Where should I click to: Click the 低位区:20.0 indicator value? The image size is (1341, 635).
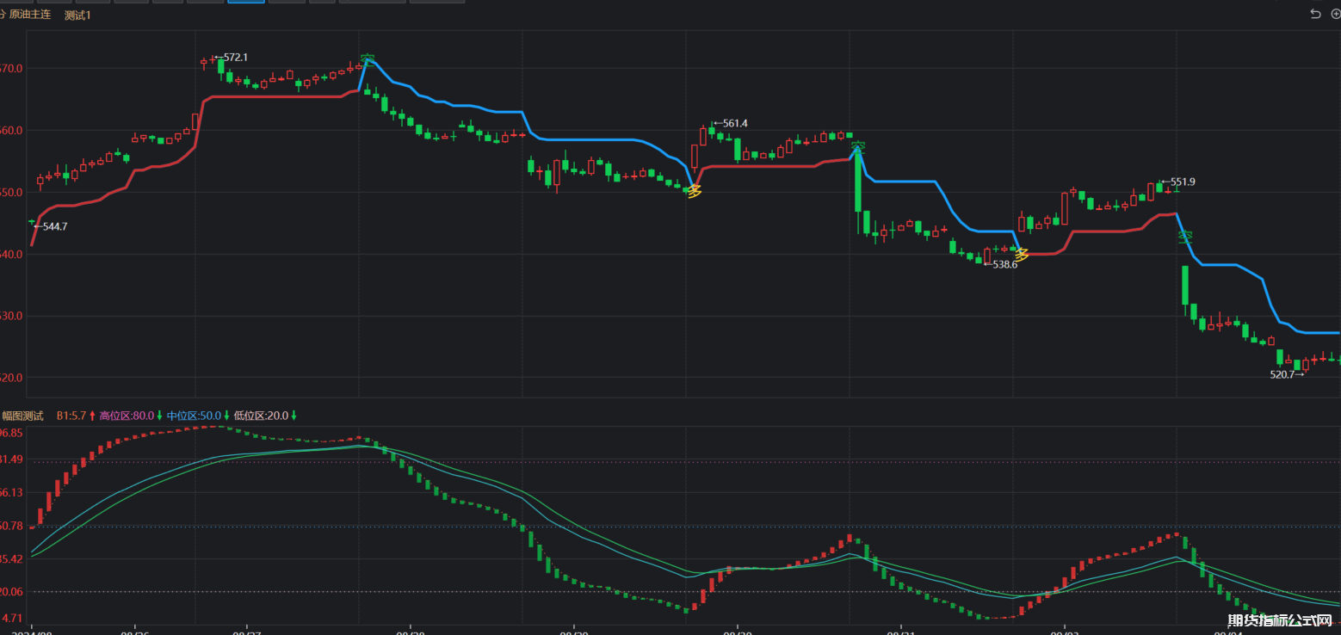(261, 416)
